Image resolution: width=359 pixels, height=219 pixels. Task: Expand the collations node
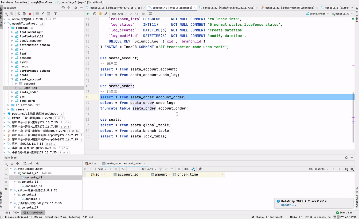coord(9,105)
